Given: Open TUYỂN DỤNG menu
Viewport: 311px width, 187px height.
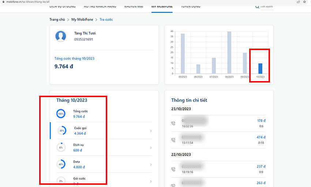Looking at the screenshot, I should [191, 7].
